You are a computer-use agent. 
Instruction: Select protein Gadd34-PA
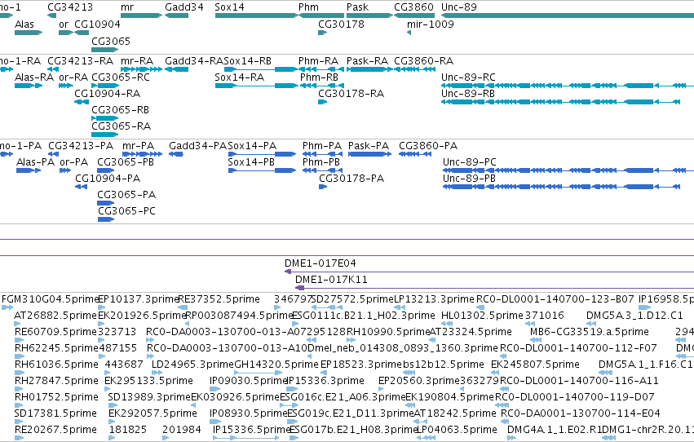(175, 154)
